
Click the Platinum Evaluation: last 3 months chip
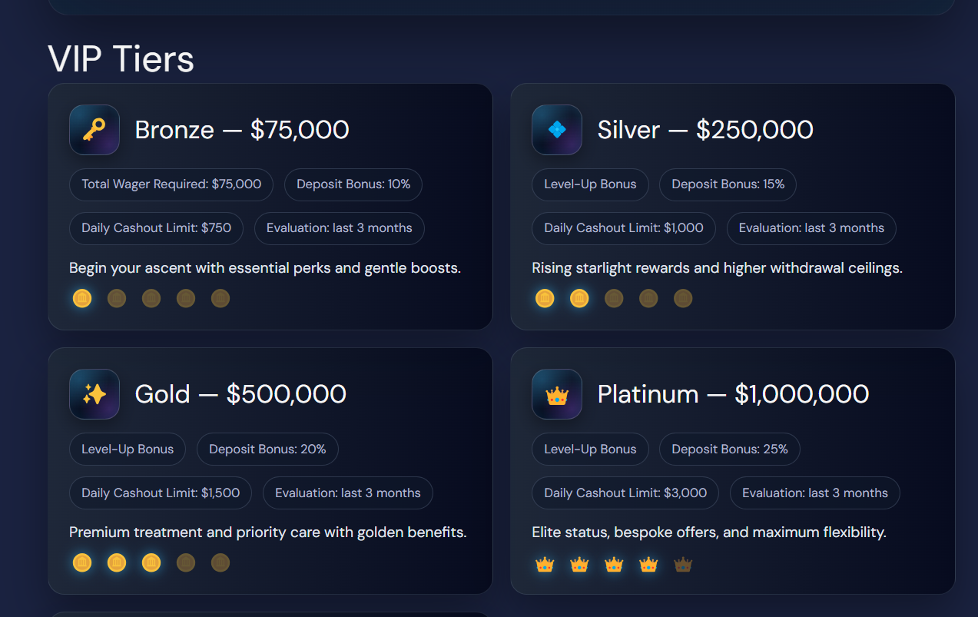814,493
